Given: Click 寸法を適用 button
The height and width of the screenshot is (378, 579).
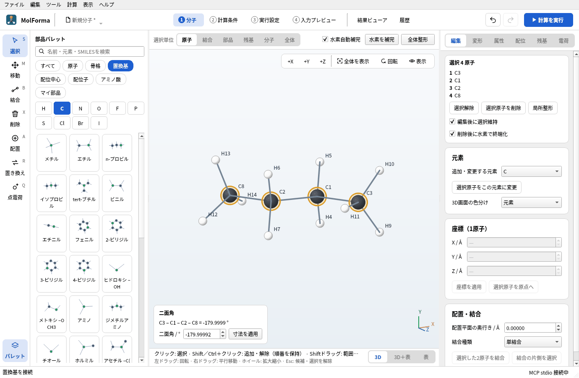Looking at the screenshot, I should point(245,334).
